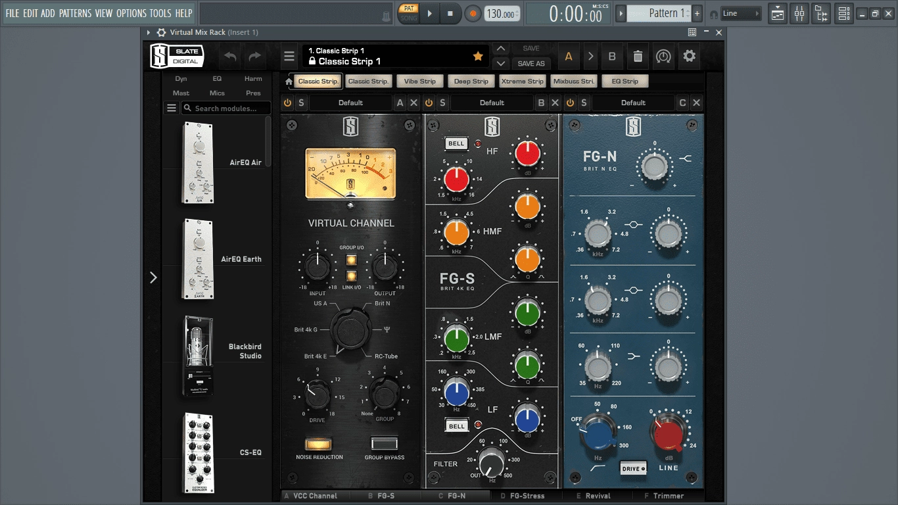Image resolution: width=898 pixels, height=505 pixels.
Task: Open the settings gear in Virtual Mix Rack
Action: point(689,57)
